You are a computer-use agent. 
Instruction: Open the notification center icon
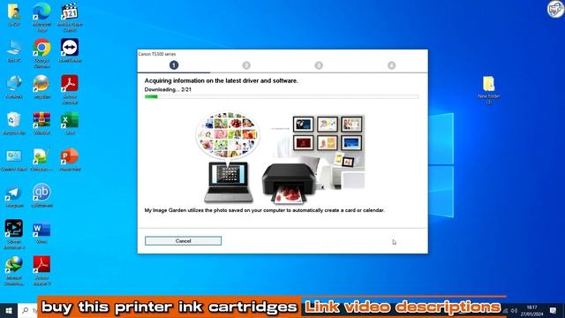click(x=554, y=311)
